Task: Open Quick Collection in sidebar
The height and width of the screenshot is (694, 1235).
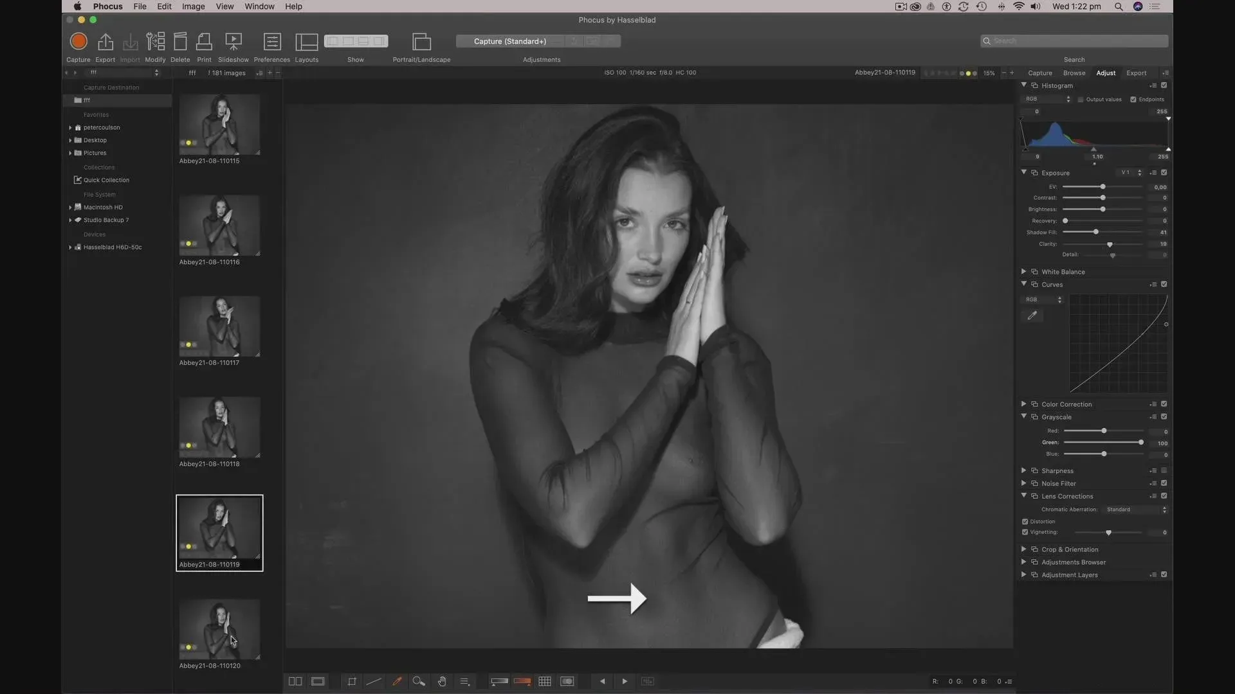Action: pos(106,180)
